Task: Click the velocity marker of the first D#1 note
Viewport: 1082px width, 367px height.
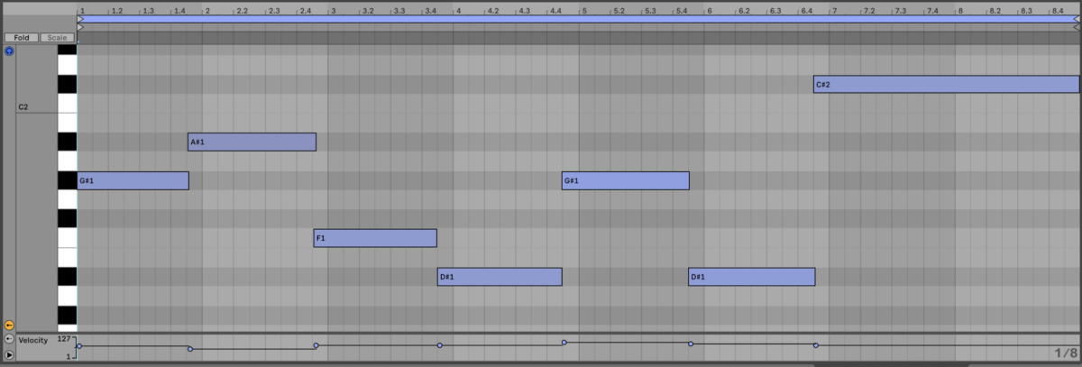Action: pyautogui.click(x=440, y=345)
